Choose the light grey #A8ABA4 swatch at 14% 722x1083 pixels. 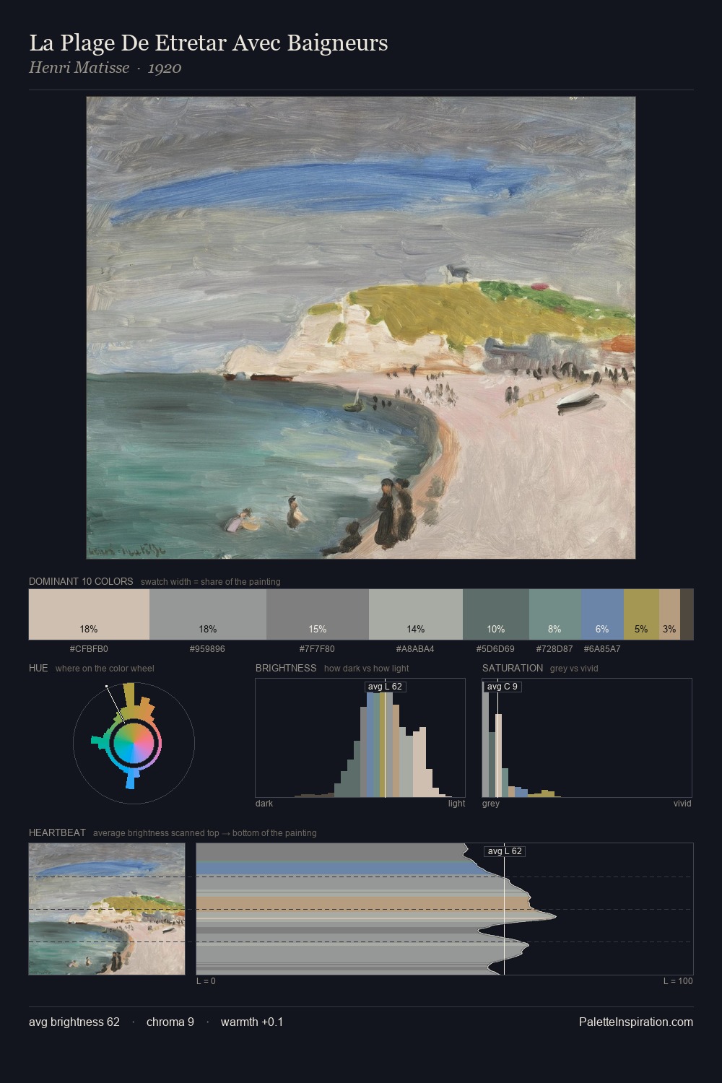(416, 614)
